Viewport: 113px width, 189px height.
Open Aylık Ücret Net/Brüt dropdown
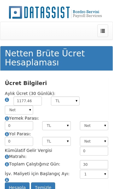click(19, 110)
